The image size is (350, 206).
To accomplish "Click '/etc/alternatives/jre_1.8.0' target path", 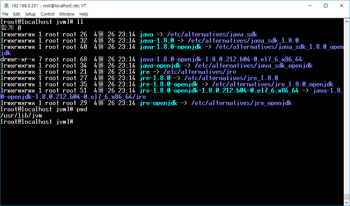I will tap(231, 78).
